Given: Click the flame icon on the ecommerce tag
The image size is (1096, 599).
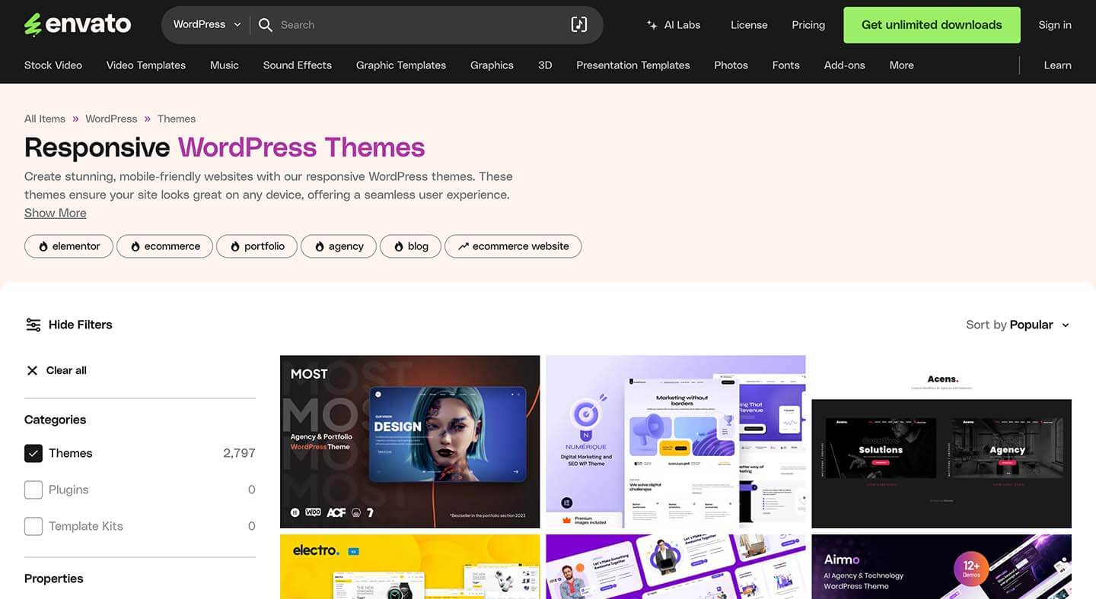Looking at the screenshot, I should [x=135, y=246].
